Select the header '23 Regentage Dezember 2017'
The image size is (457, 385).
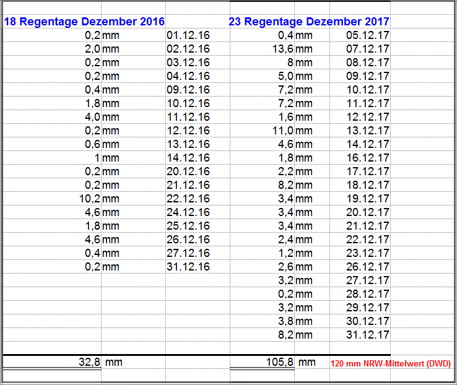309,22
